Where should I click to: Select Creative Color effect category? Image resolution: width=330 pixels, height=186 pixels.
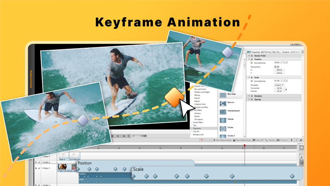tap(200, 104)
